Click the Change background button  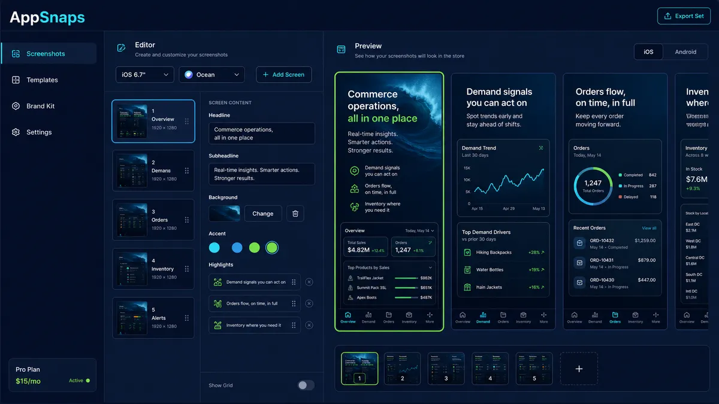(262, 214)
